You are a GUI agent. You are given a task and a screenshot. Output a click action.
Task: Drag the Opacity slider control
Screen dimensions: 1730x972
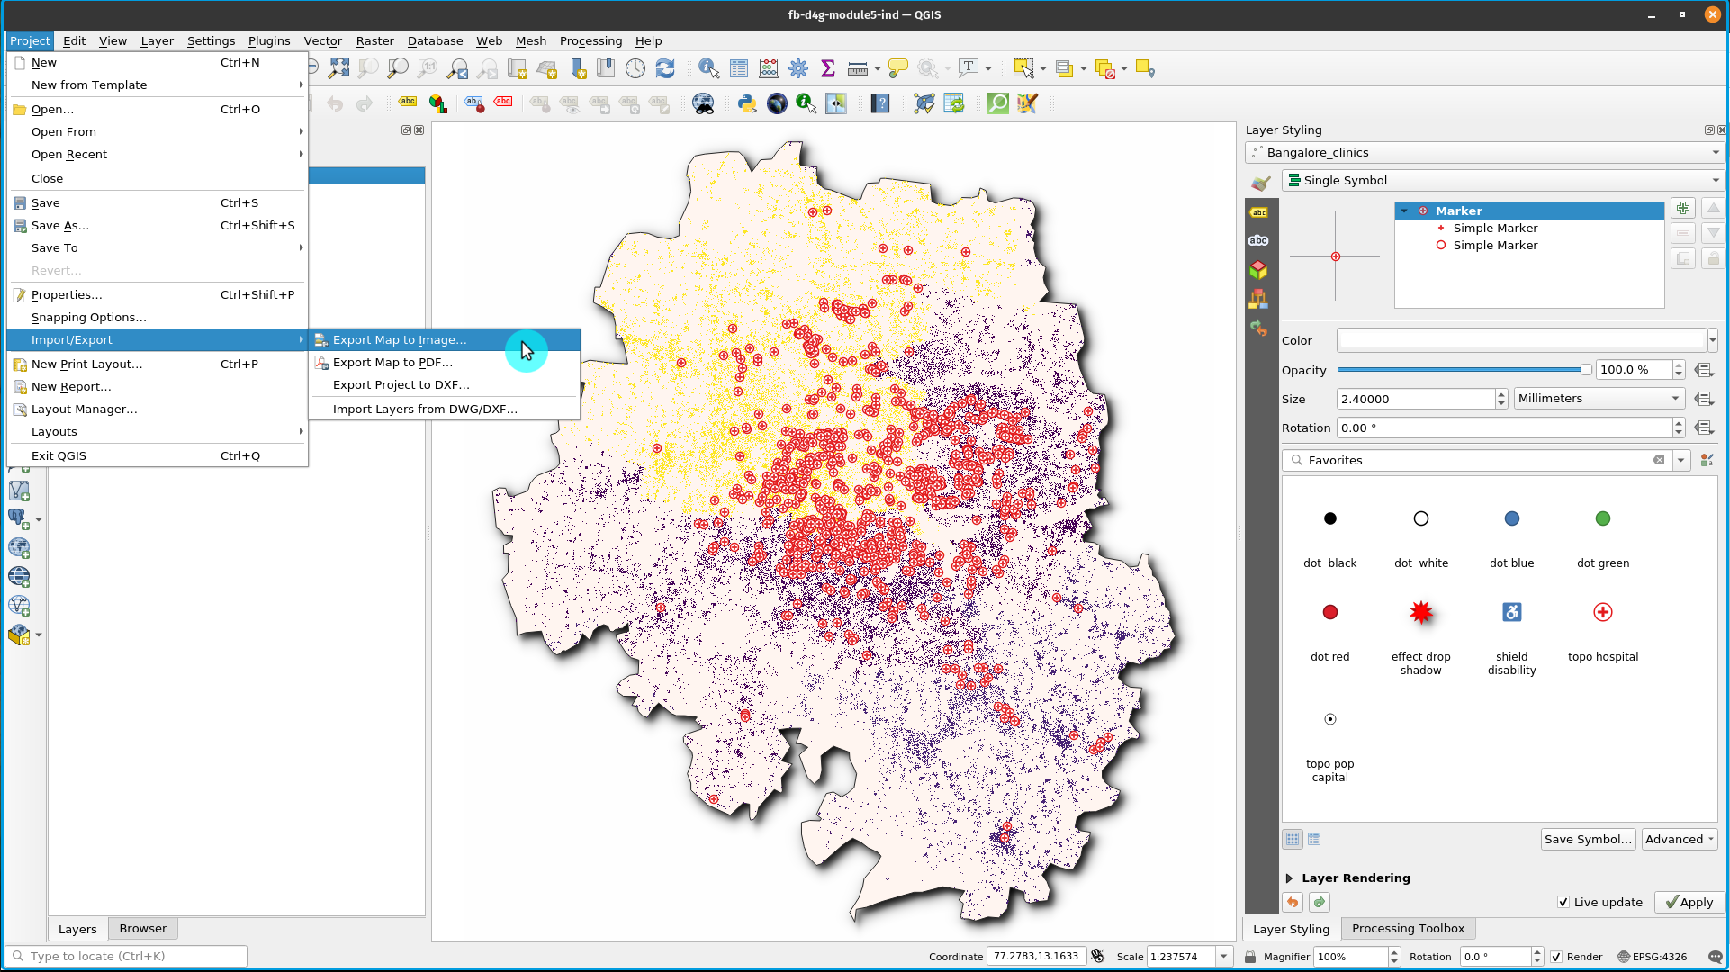coord(1584,370)
